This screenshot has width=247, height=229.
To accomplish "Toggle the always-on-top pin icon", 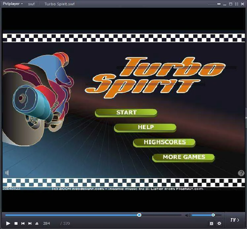I will click(219, 4).
